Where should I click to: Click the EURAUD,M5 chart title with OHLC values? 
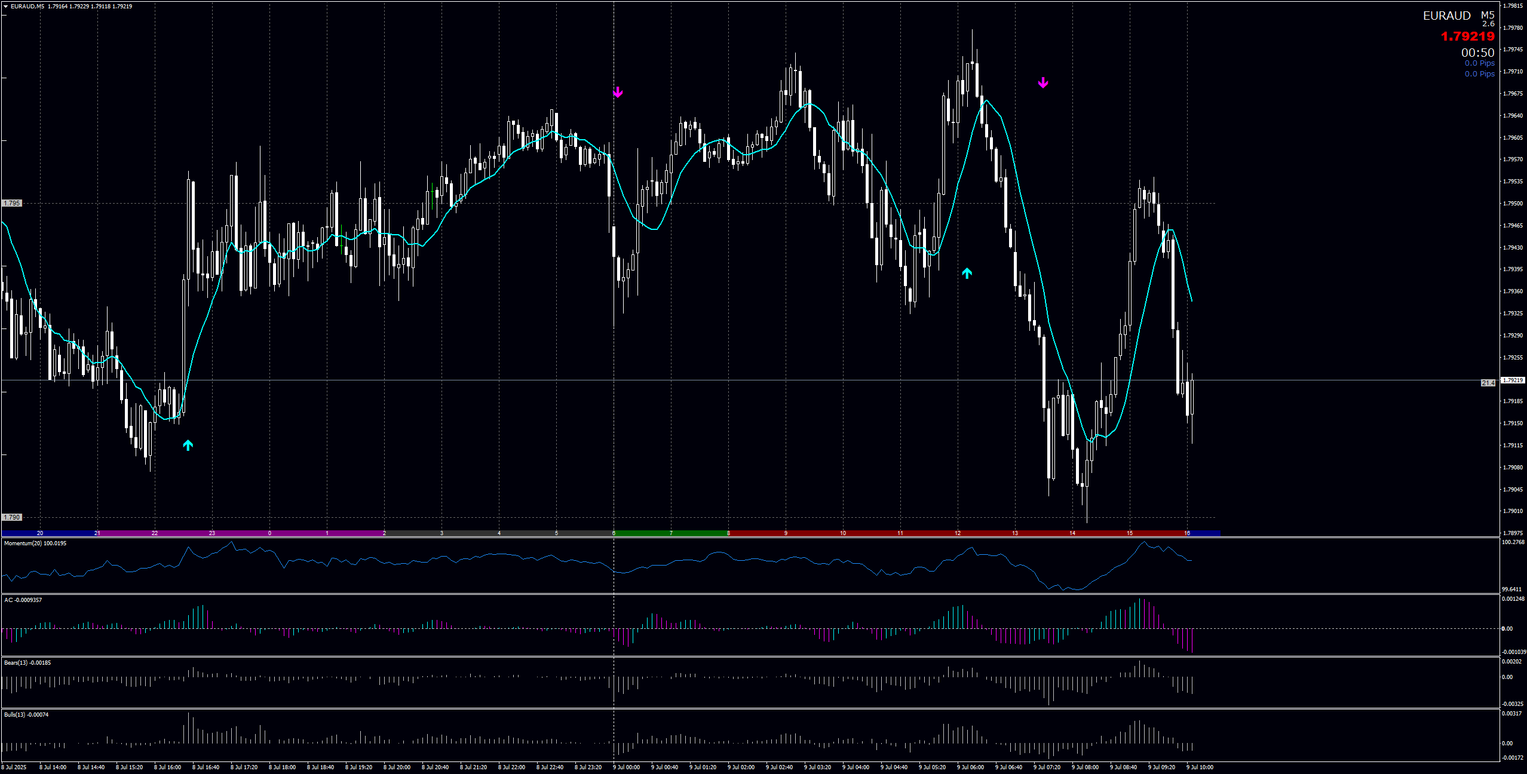[71, 7]
